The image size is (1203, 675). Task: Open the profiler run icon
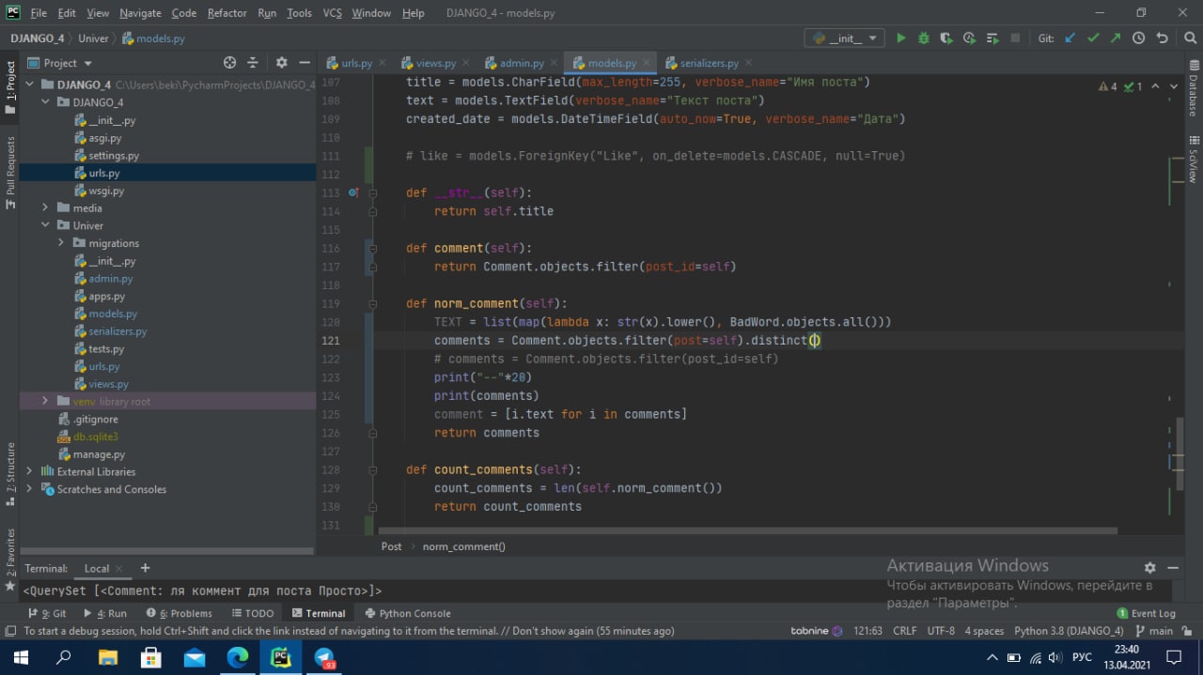[969, 38]
